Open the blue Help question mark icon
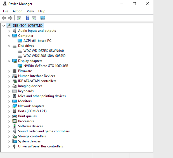Viewport: 173px width, 158px height. pyautogui.click(x=27, y=18)
